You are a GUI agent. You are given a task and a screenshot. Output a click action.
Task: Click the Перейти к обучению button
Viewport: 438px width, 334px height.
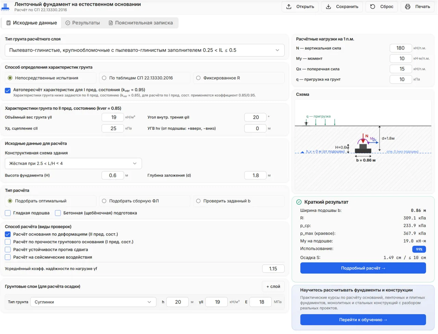click(x=363, y=320)
